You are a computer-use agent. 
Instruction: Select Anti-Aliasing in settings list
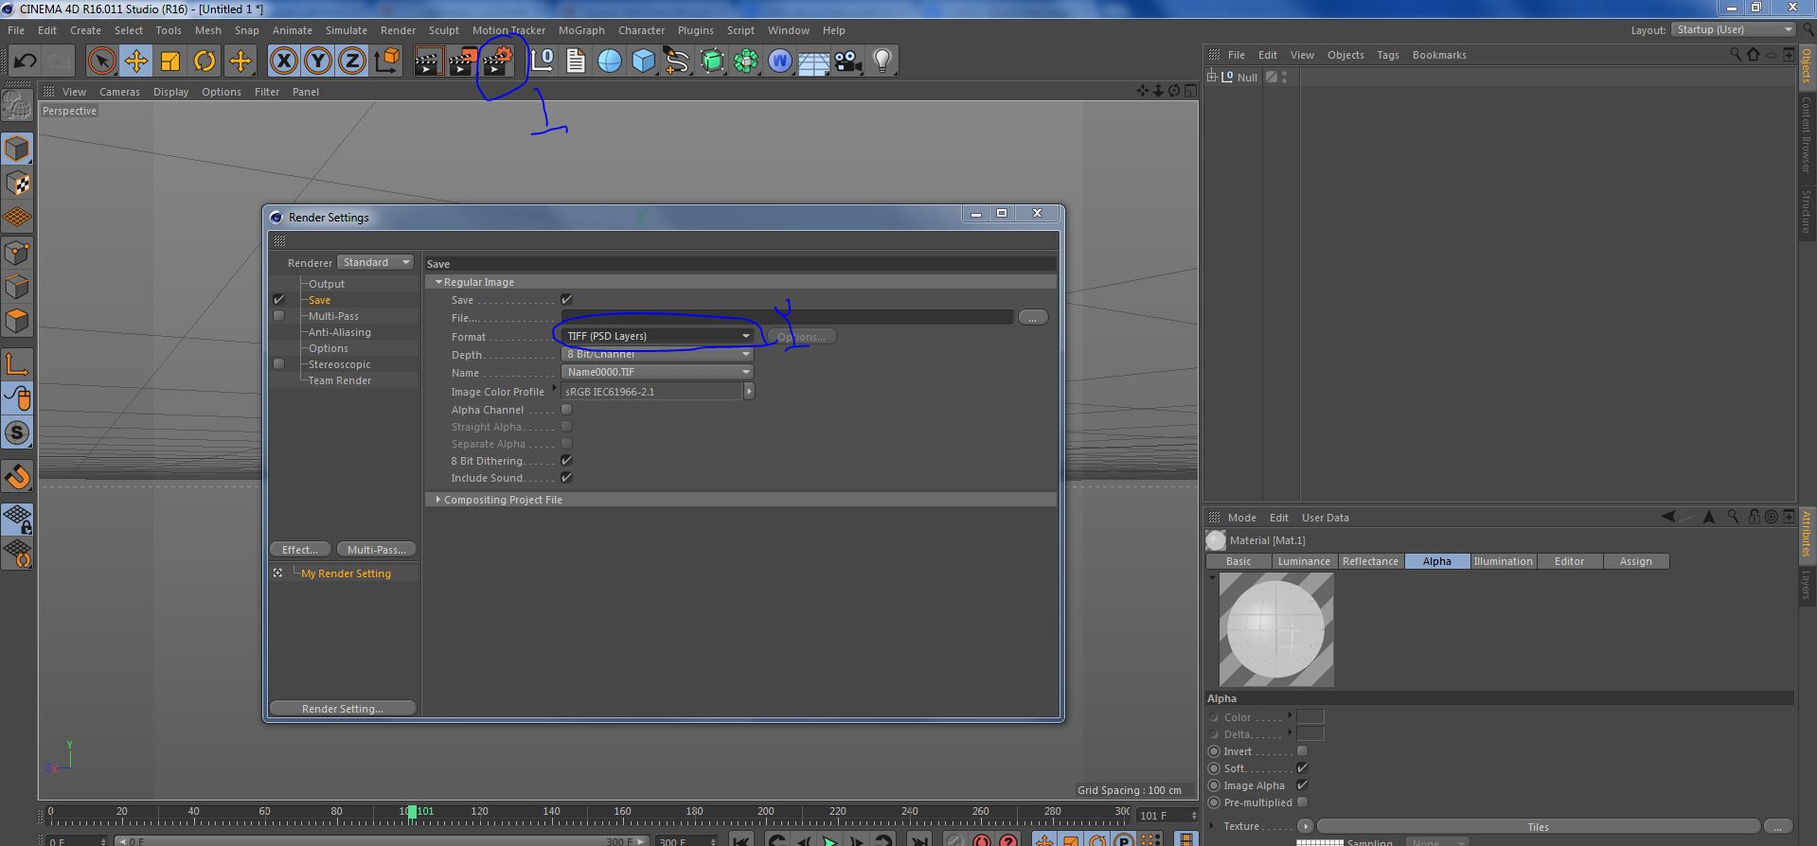[x=339, y=332]
